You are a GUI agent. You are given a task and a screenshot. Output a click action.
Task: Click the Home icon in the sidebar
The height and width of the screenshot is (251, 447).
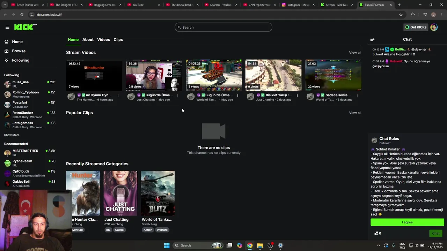tap(6, 41)
